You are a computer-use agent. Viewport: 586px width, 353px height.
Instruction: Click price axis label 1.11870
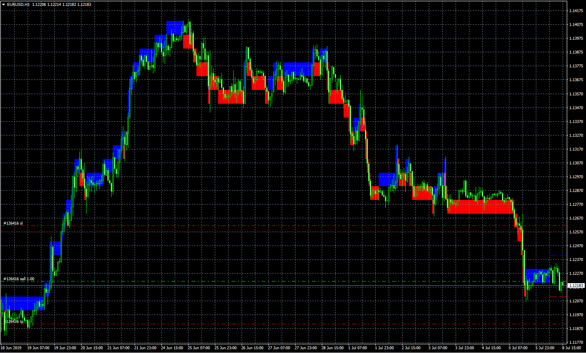576,329
